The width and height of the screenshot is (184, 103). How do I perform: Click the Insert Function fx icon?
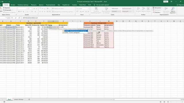(19, 18)
